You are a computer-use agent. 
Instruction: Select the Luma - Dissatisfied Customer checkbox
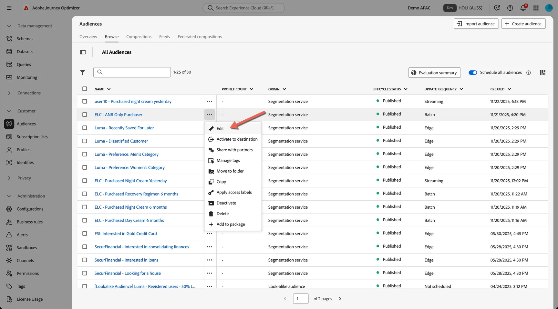pos(85,141)
